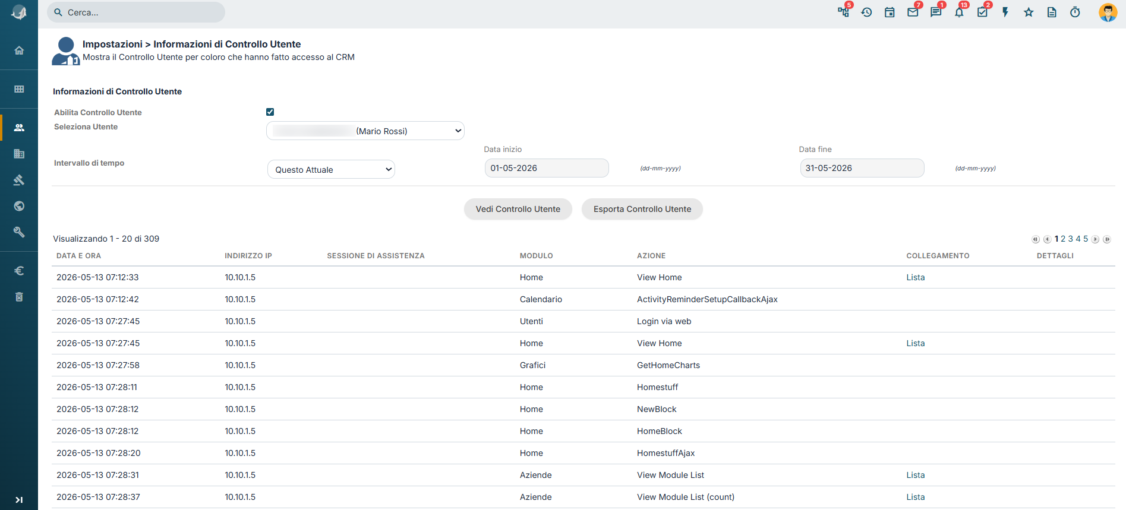Click the AZIONE column header
This screenshot has width=1126, height=510.
tap(651, 256)
